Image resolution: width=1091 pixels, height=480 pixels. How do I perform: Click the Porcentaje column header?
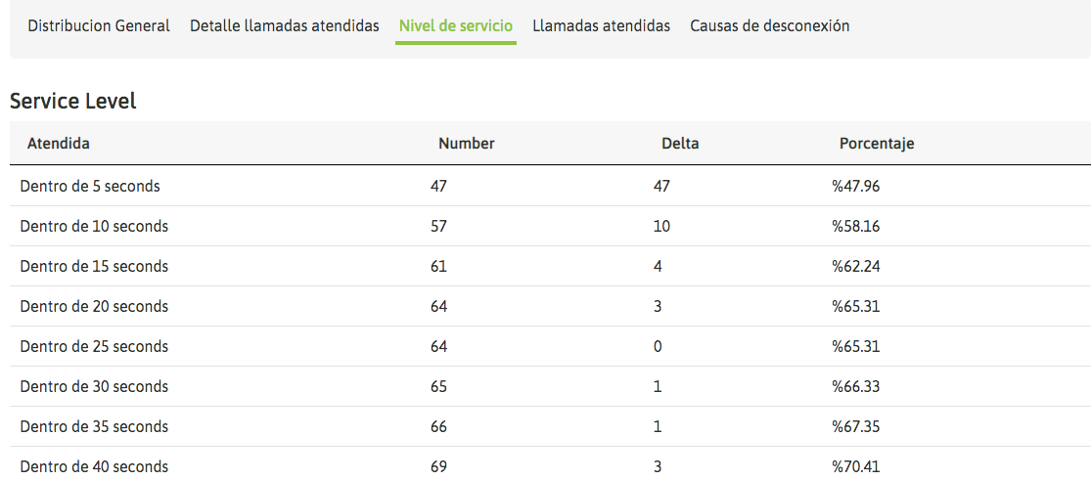[877, 144]
